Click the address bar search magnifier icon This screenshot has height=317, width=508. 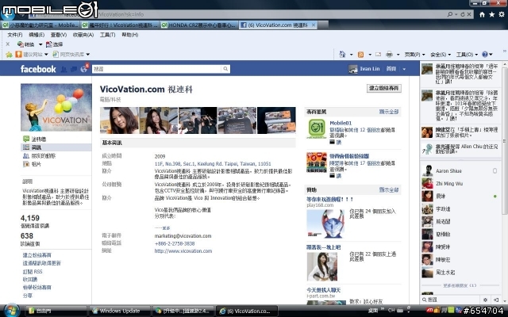pyautogui.click(x=450, y=14)
